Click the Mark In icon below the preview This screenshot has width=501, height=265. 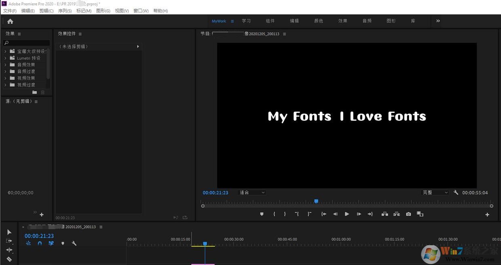pyautogui.click(x=274, y=214)
